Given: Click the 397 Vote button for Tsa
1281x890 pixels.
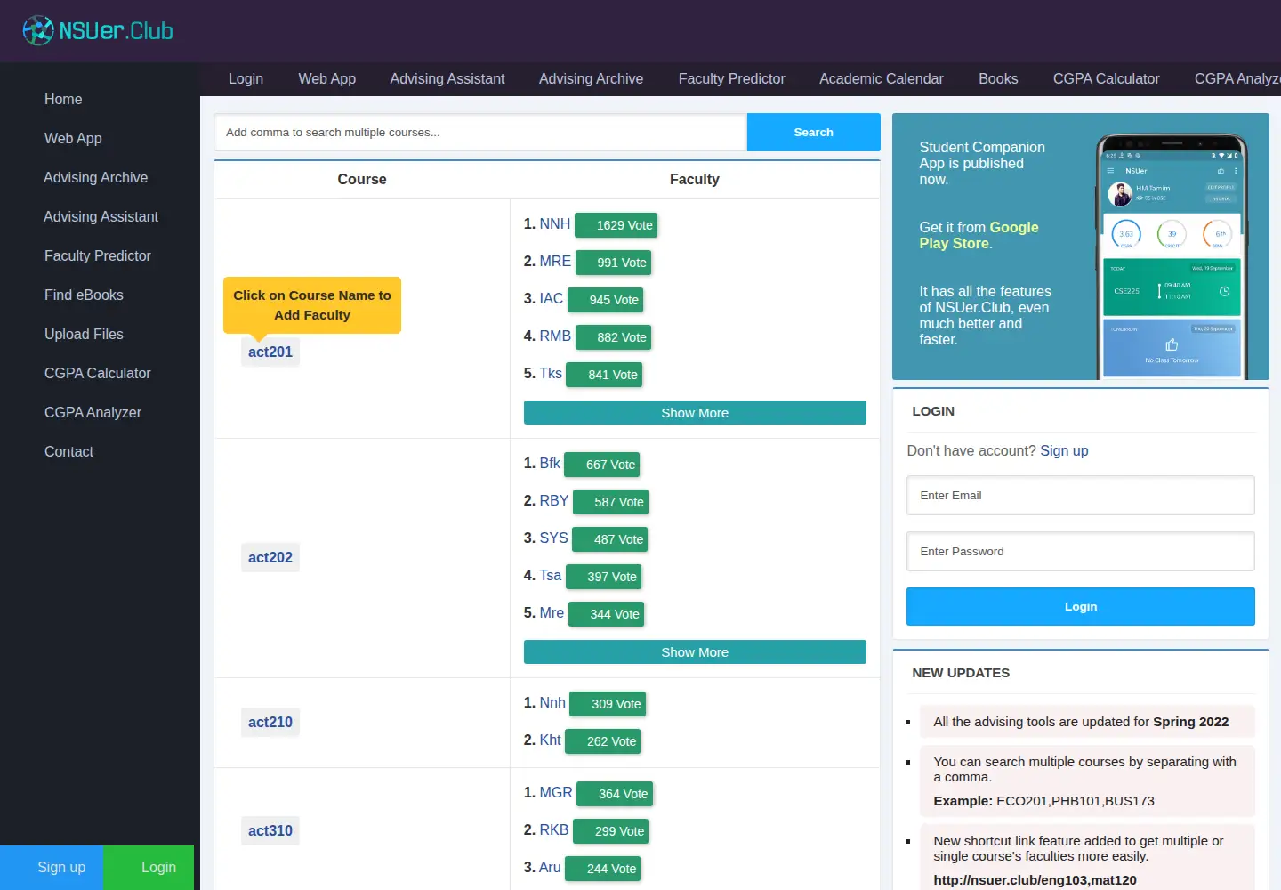Looking at the screenshot, I should (603, 577).
